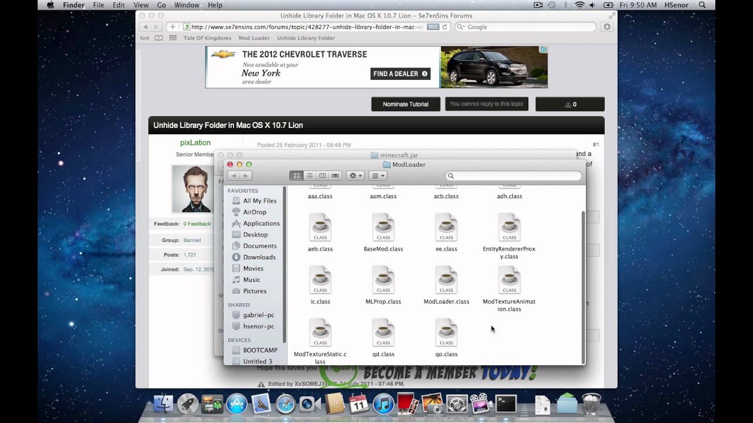The image size is (753, 423).
Task: Open the Window menu
Action: pos(187,5)
